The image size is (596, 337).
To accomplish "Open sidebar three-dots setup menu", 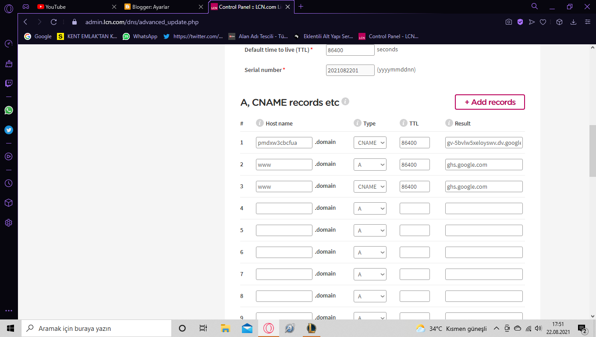I will click(9, 311).
